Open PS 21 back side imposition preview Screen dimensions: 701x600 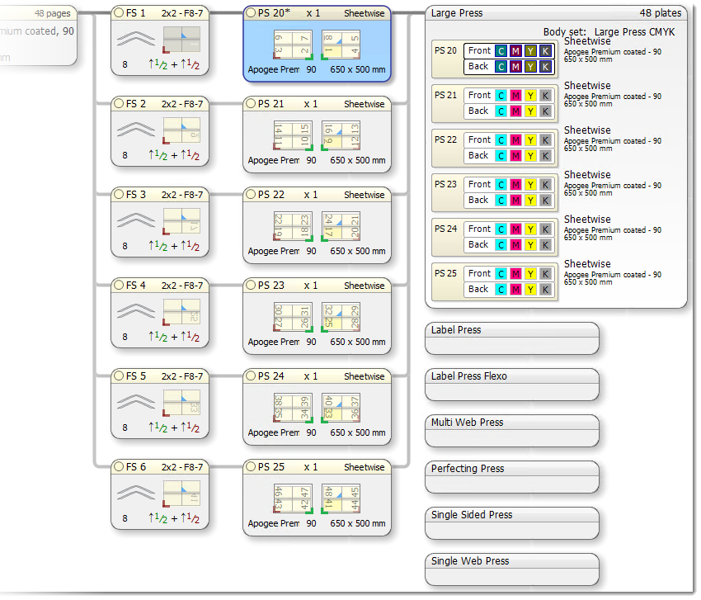tap(341, 135)
